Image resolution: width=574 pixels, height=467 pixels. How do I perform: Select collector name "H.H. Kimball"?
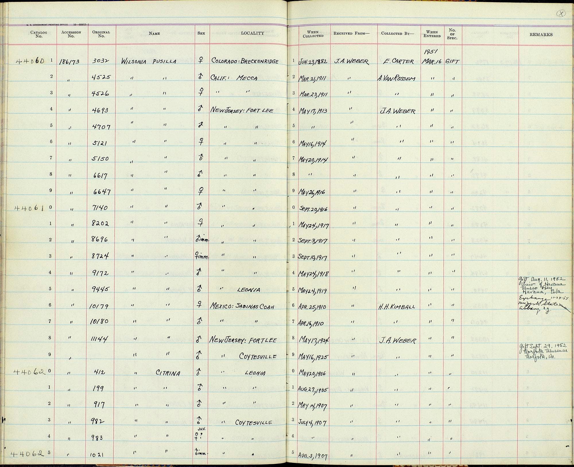pos(397,306)
